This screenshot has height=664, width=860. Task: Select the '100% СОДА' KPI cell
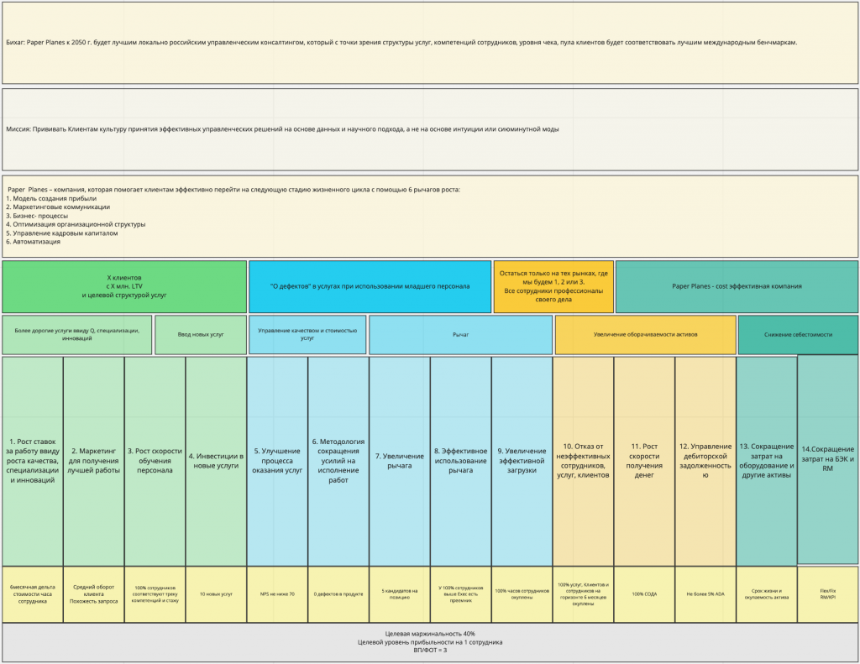coord(644,594)
